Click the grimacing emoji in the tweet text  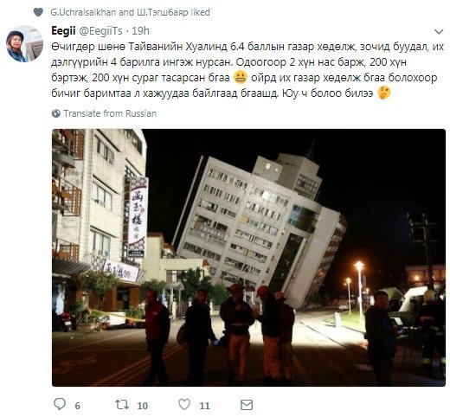(241, 77)
